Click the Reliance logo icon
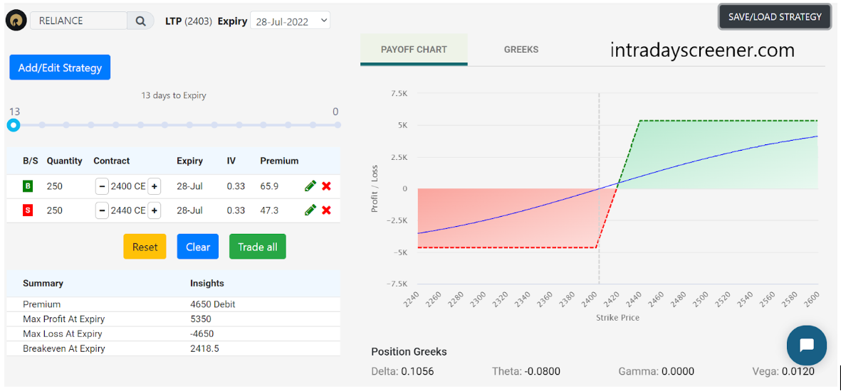 [16, 21]
